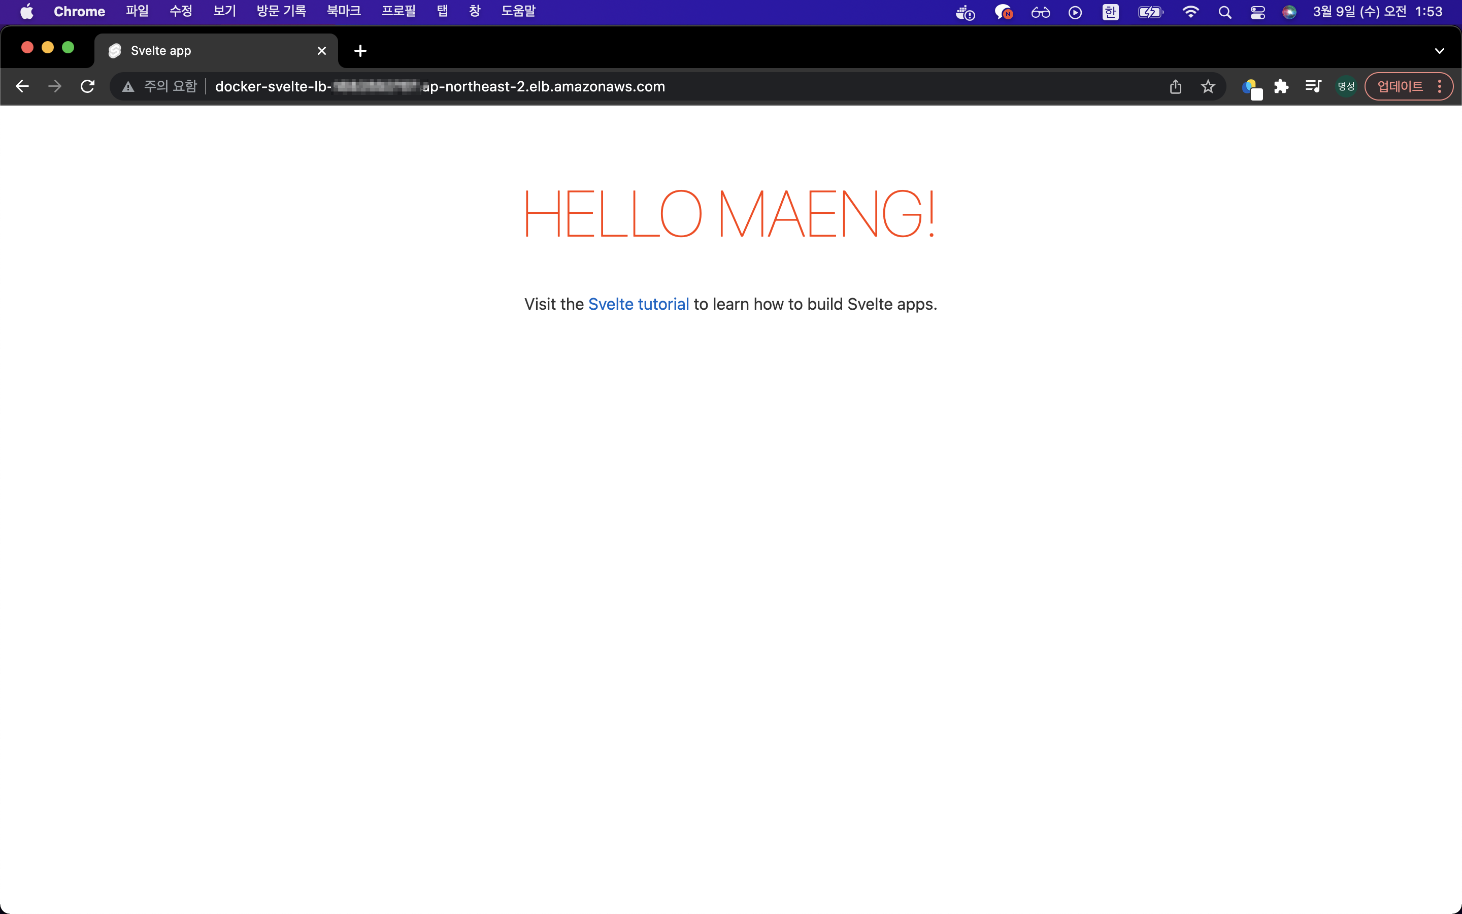Reload the current page
The image size is (1462, 914).
(88, 86)
